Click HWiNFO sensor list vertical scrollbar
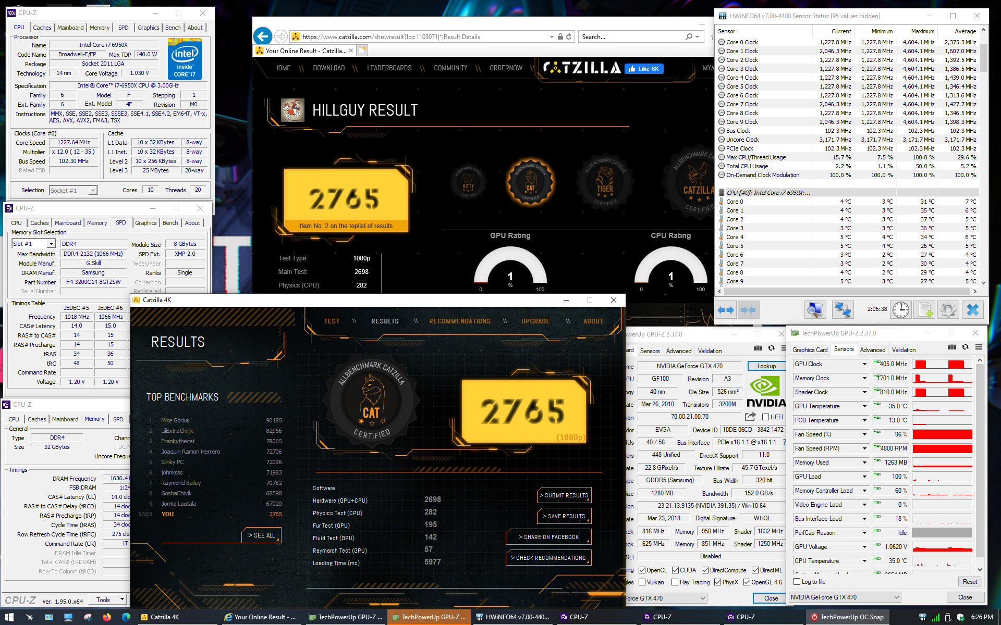 click(x=983, y=156)
